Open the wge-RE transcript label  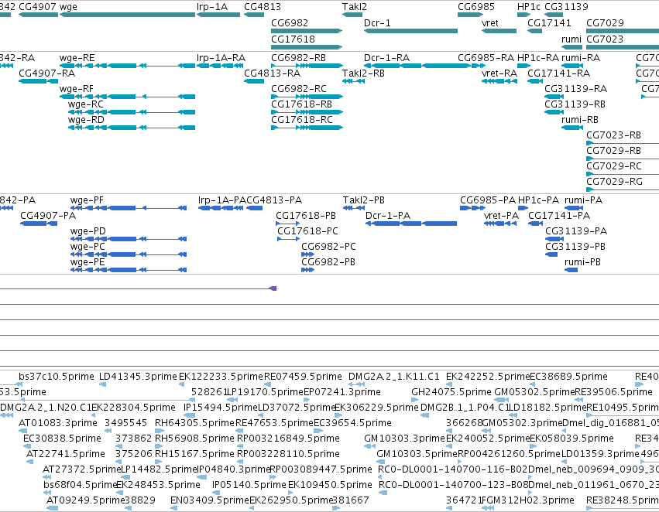[x=77, y=57]
